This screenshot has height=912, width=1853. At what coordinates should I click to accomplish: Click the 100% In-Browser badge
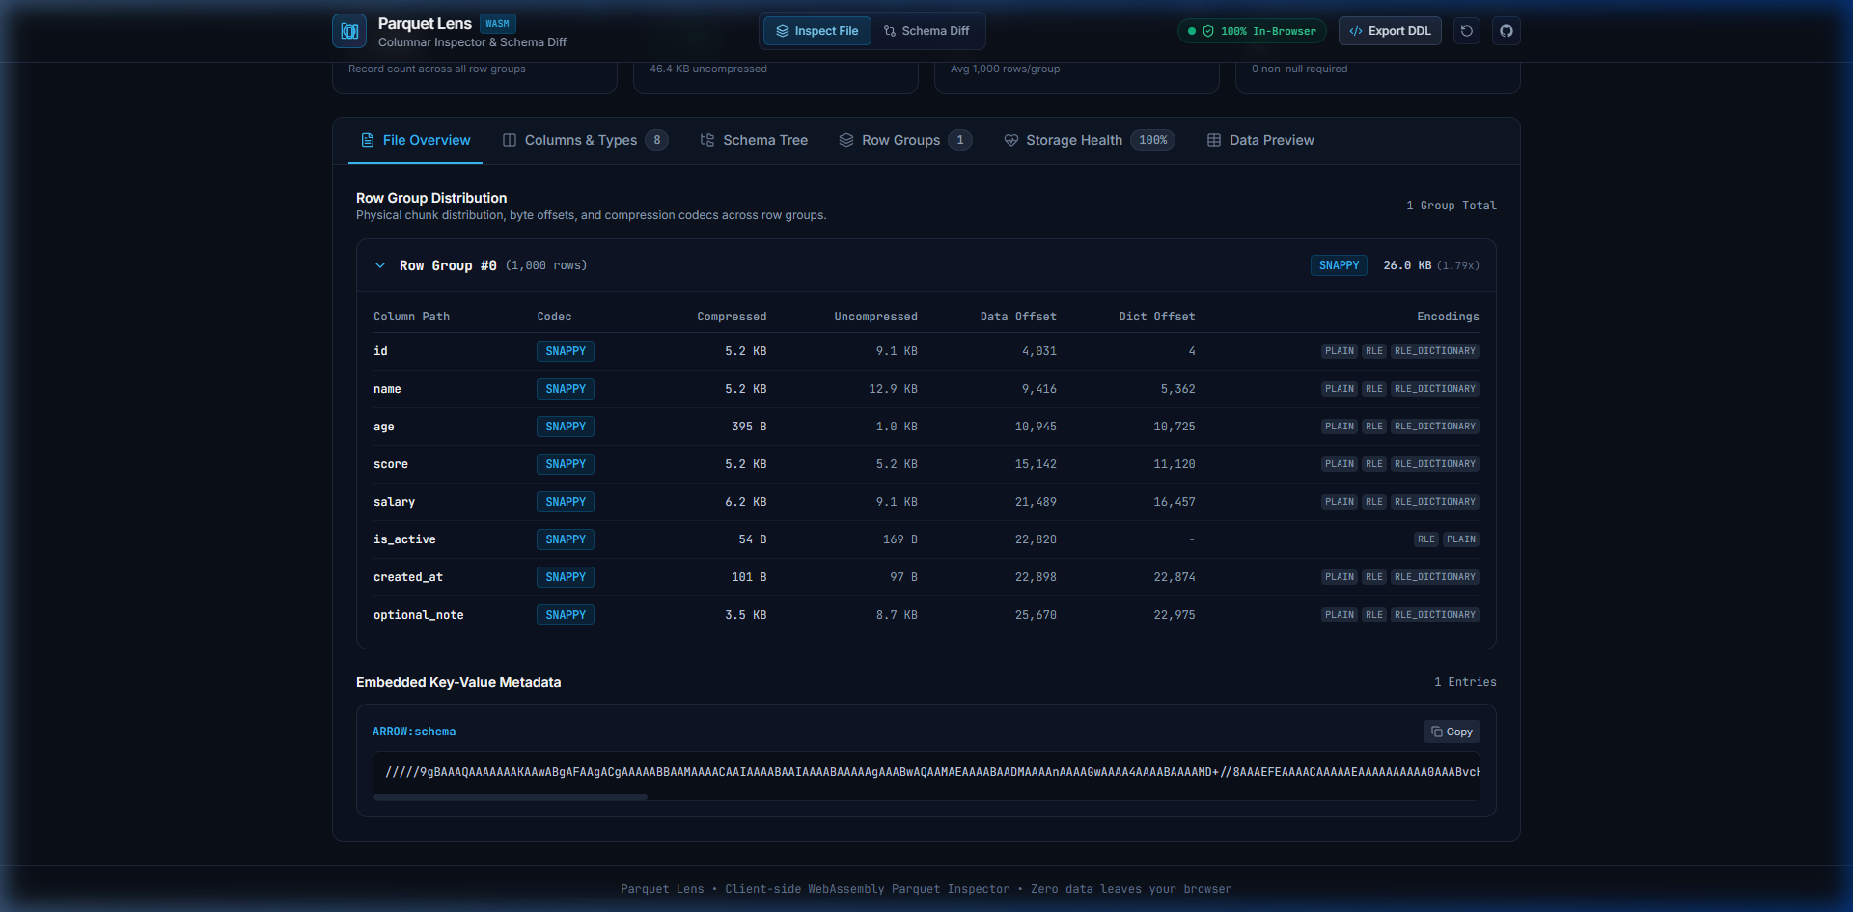1252,31
